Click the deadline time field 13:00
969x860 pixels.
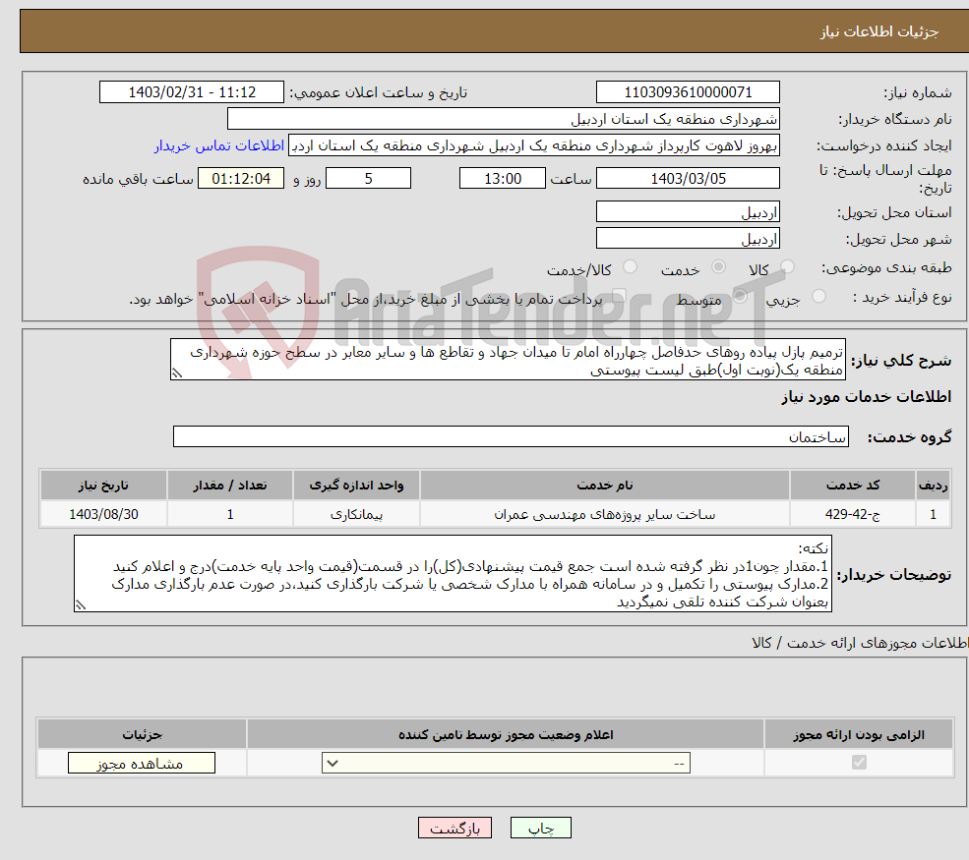503,179
